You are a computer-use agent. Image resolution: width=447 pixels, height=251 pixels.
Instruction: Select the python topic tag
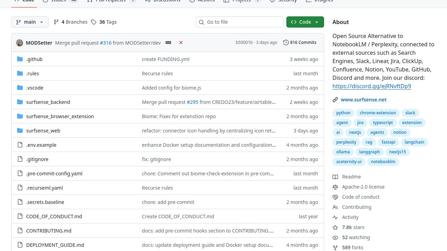click(343, 113)
